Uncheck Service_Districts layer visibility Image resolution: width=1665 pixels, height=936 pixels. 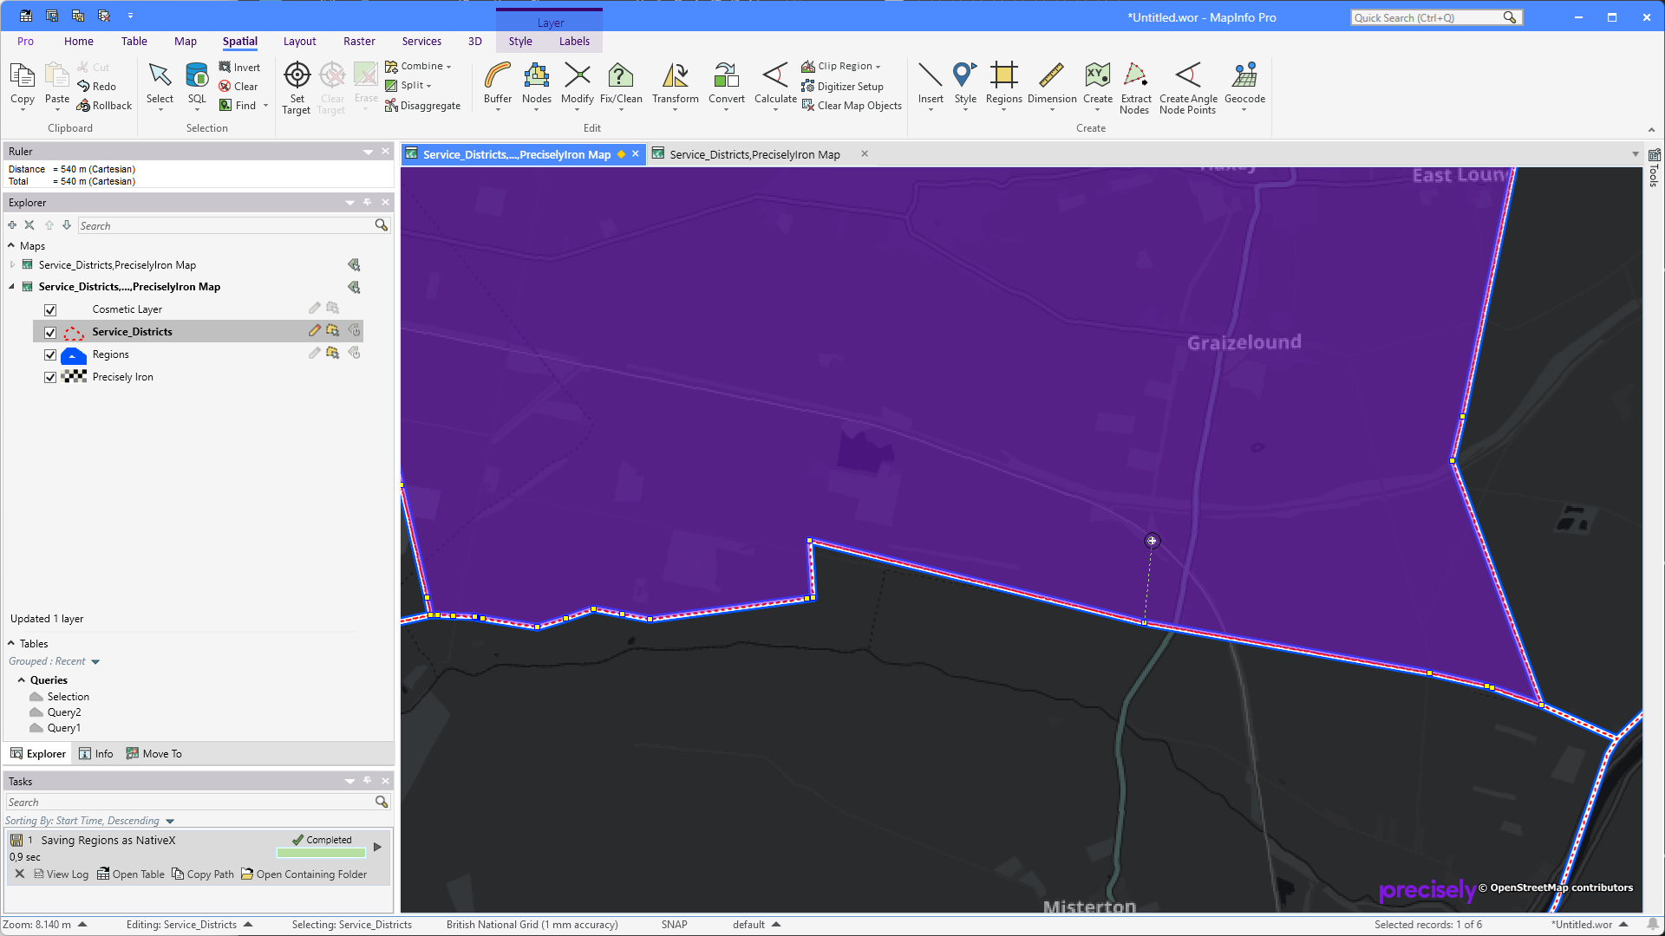pos(50,332)
